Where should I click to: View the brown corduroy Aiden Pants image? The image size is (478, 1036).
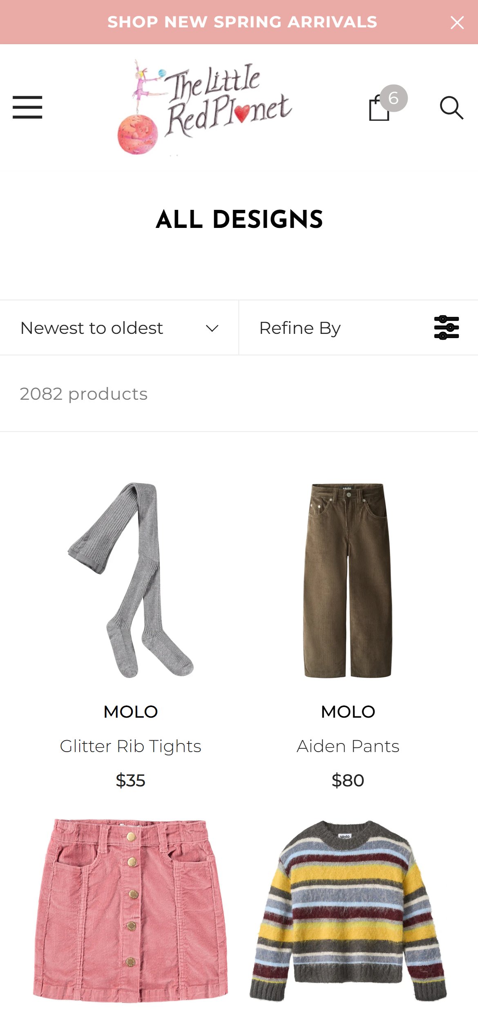[x=348, y=580]
